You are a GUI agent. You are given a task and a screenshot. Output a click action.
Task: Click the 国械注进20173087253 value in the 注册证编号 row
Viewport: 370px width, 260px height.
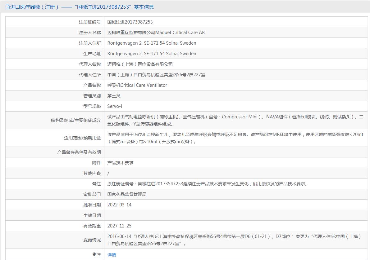point(130,22)
